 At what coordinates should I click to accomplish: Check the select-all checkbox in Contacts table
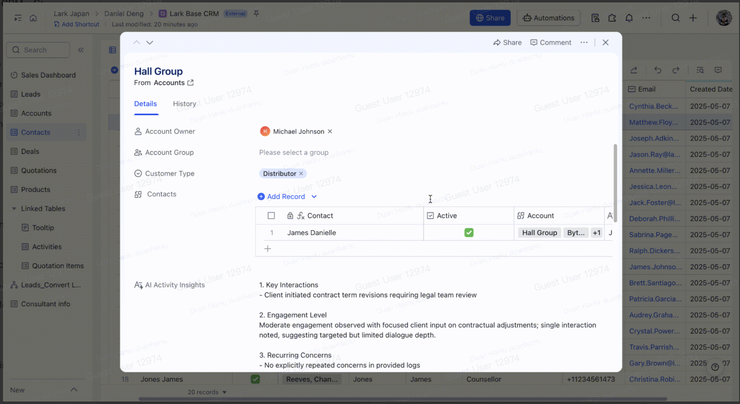pos(271,216)
